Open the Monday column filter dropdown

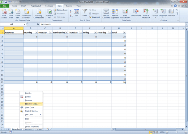[x=36, y=32]
